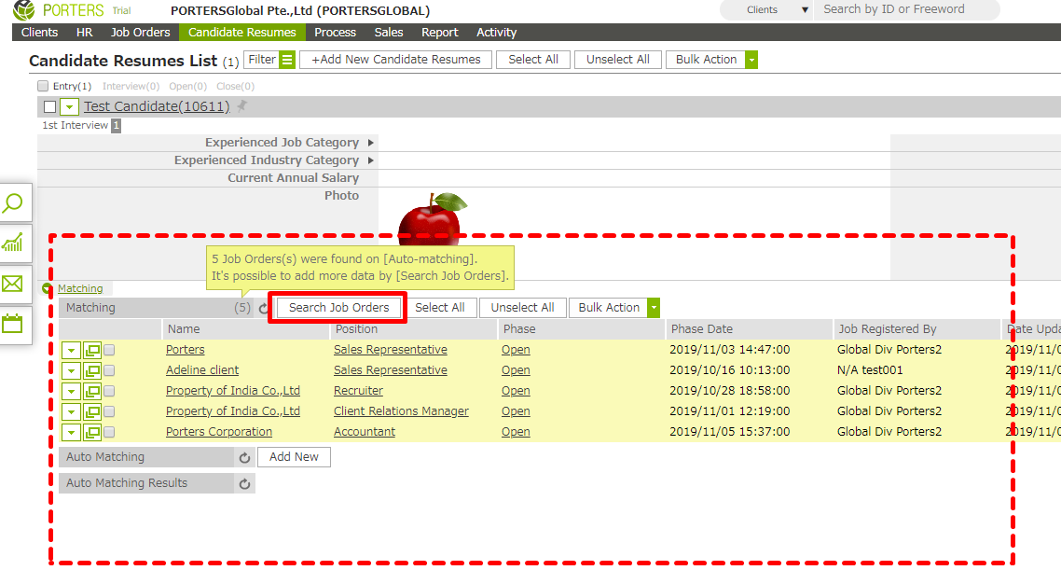
Task: Click the Search Job Orders button
Action: pos(339,308)
